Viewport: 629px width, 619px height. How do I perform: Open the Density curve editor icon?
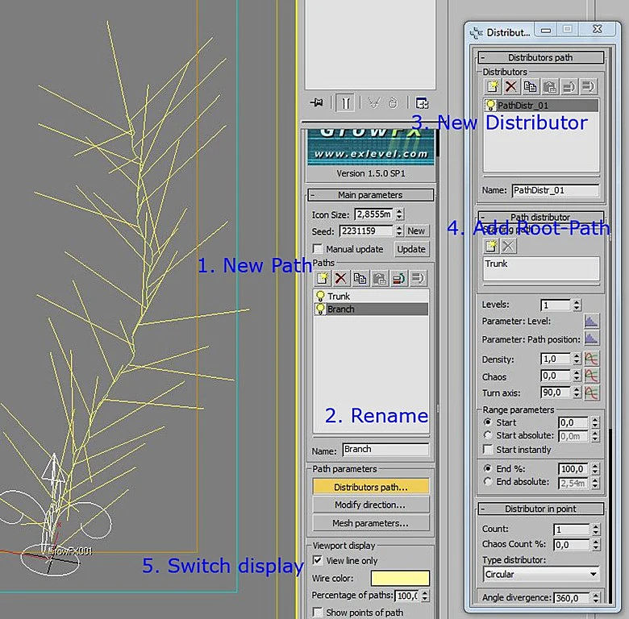click(591, 359)
